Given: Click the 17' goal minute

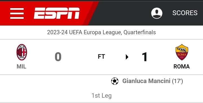Looking at the screenshot, I should pyautogui.click(x=177, y=81).
